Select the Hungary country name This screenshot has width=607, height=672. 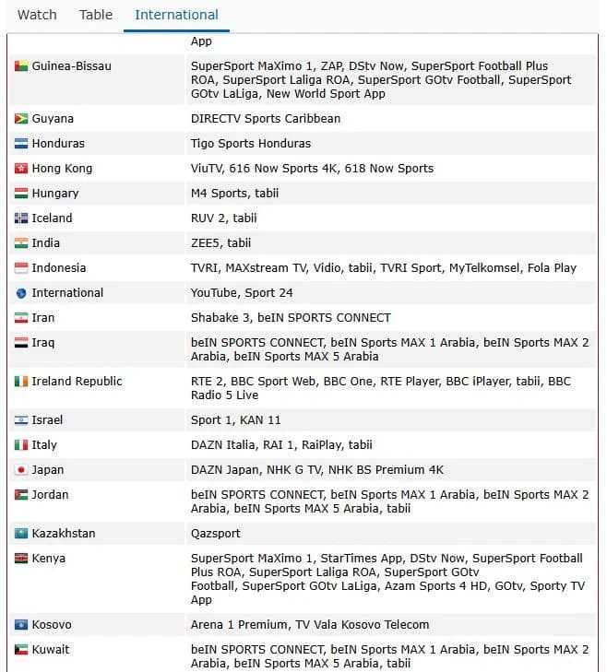[55, 194]
